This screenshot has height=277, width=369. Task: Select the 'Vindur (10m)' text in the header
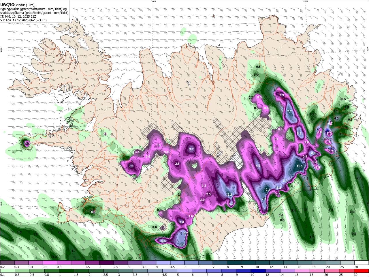tap(25, 4)
